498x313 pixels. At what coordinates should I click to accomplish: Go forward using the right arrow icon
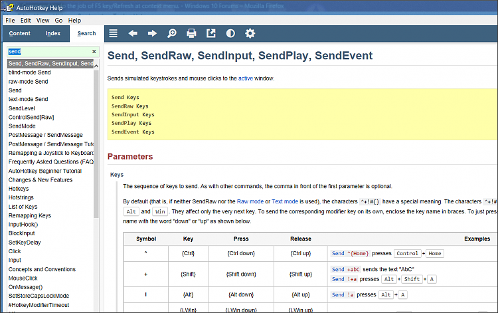click(x=153, y=33)
